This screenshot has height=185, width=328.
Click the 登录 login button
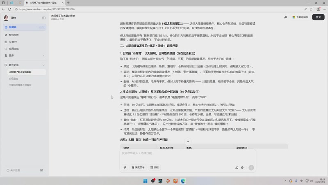pyautogui.click(x=318, y=17)
